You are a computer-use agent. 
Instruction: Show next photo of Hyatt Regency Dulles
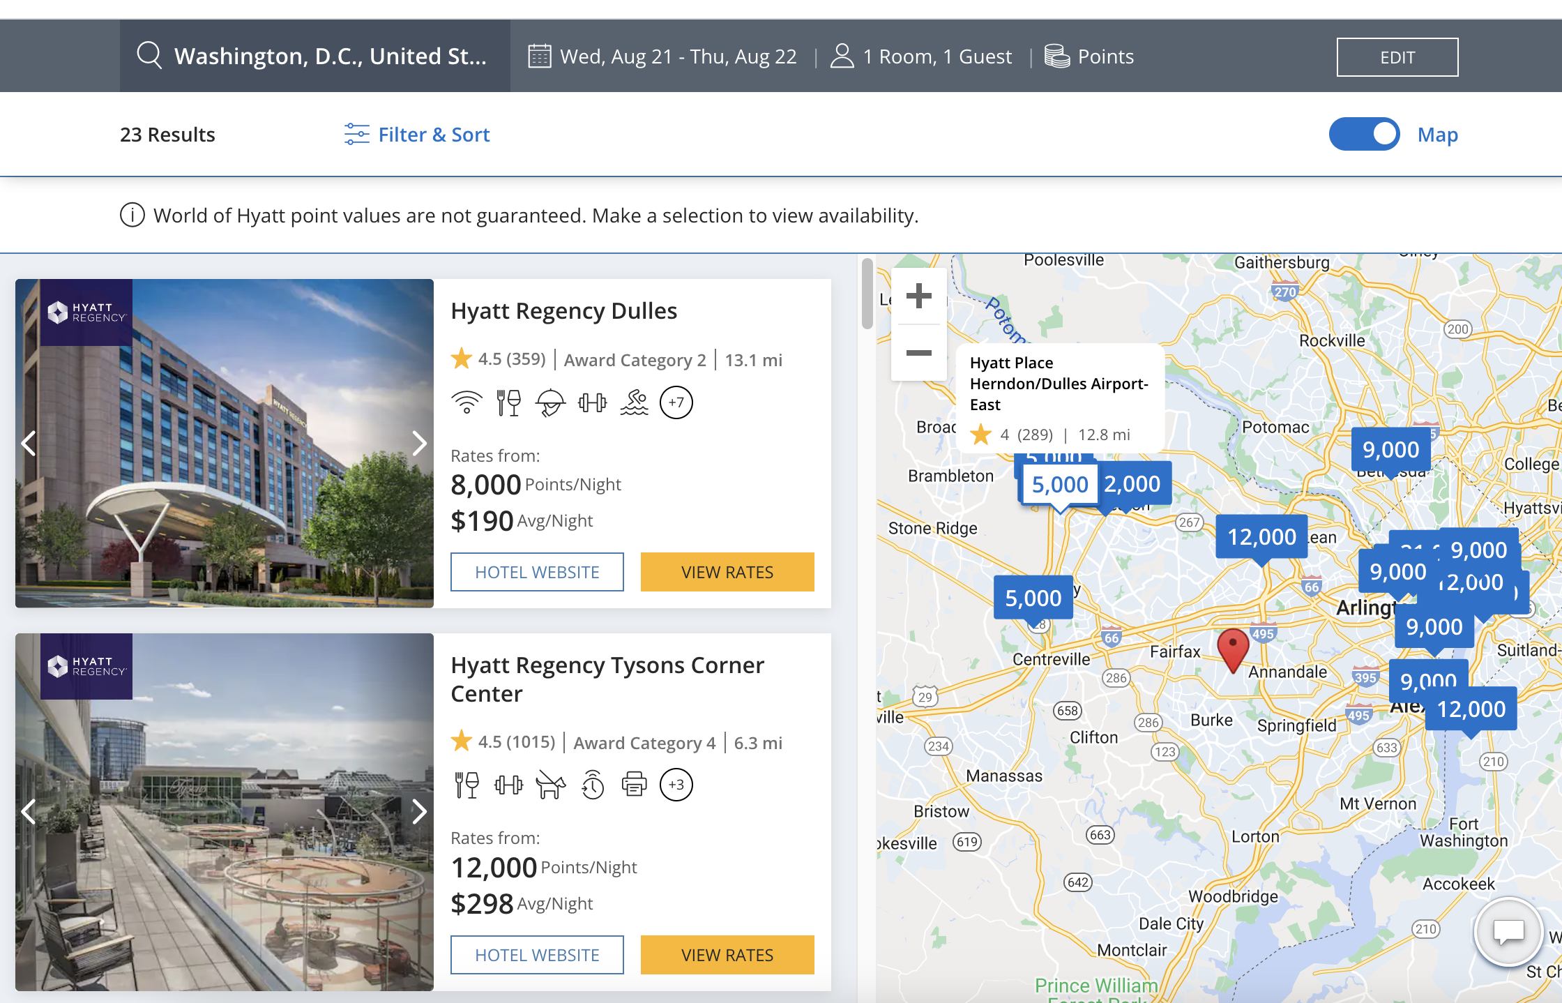418,443
